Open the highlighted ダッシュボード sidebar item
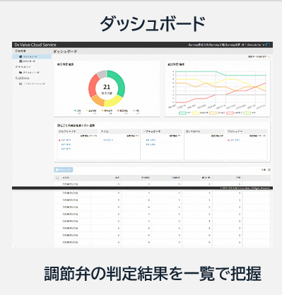 (32, 57)
